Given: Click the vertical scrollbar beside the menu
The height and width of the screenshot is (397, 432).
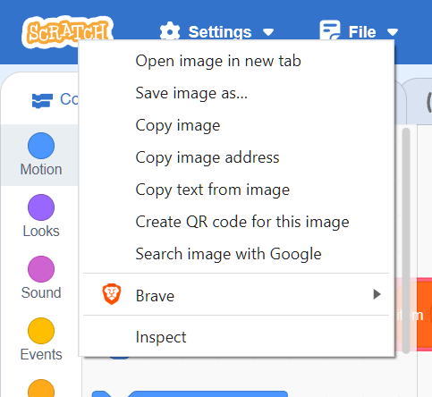Looking at the screenshot, I should tap(406, 241).
